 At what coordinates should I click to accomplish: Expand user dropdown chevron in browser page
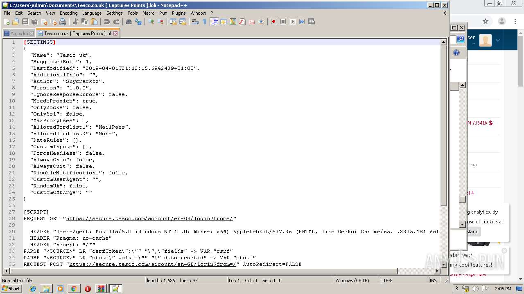pos(498,40)
